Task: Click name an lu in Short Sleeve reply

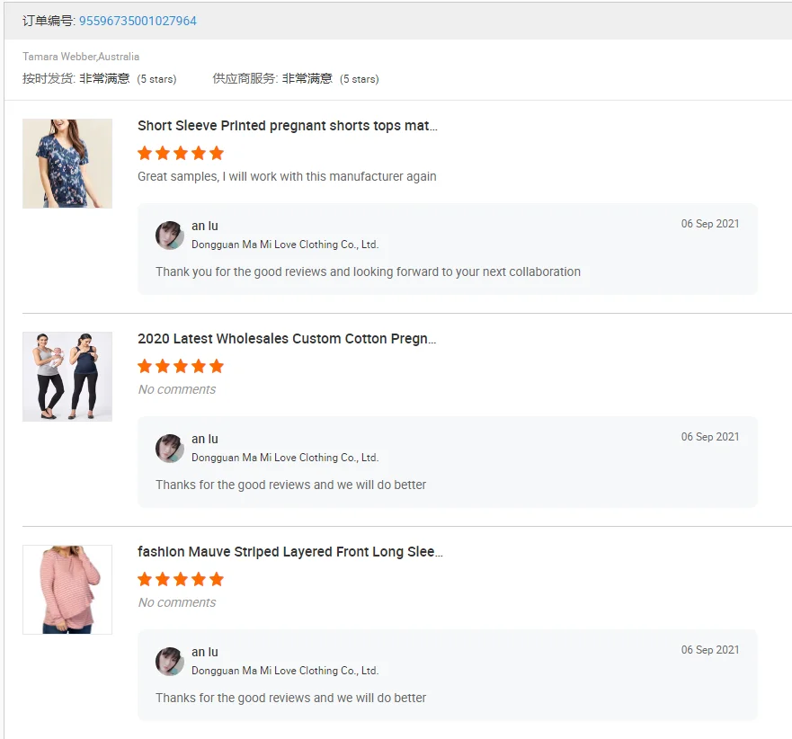Action: [x=205, y=226]
